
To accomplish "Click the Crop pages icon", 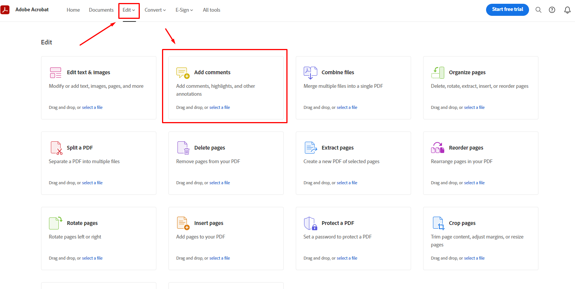I will (438, 223).
